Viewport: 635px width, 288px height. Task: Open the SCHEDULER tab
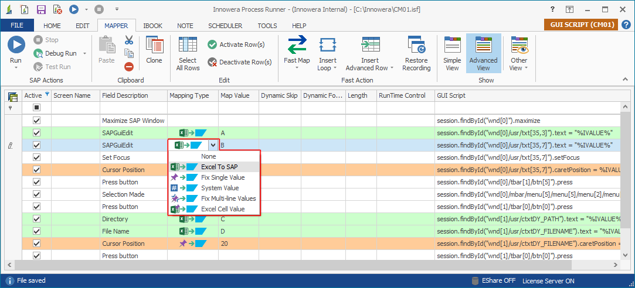click(x=225, y=26)
